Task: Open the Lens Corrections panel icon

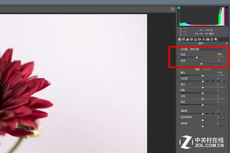Action: pos(199,39)
